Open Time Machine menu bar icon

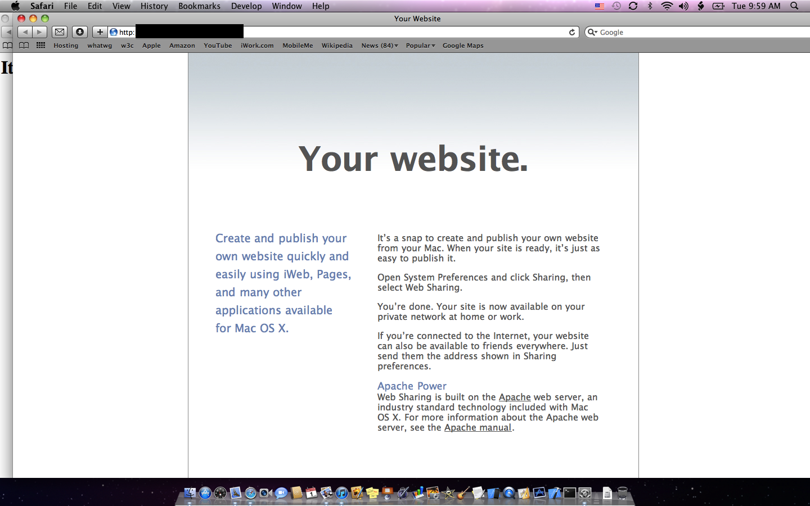(616, 6)
